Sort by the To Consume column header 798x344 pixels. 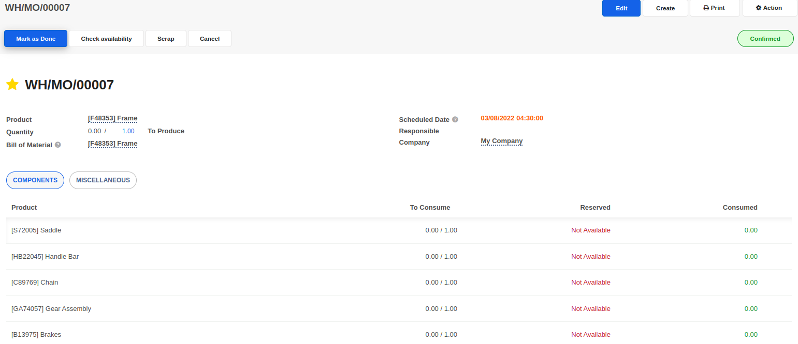pos(430,208)
